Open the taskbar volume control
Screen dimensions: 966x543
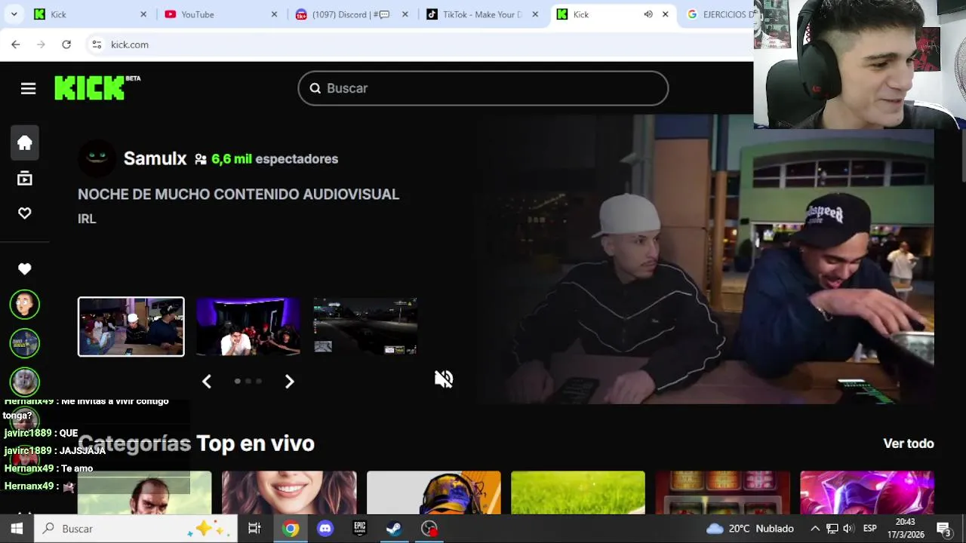click(848, 529)
